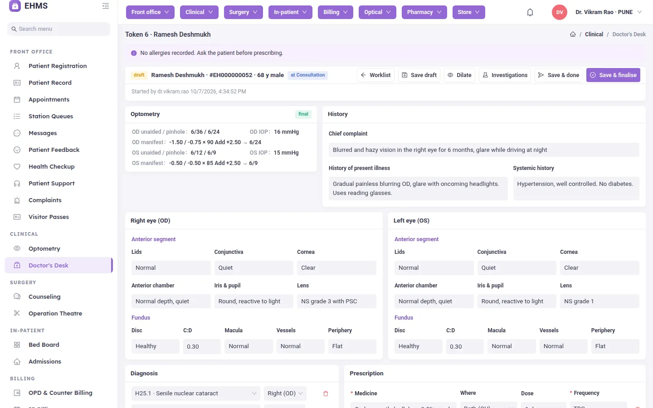Go to home via breadcrumb icon

point(573,34)
